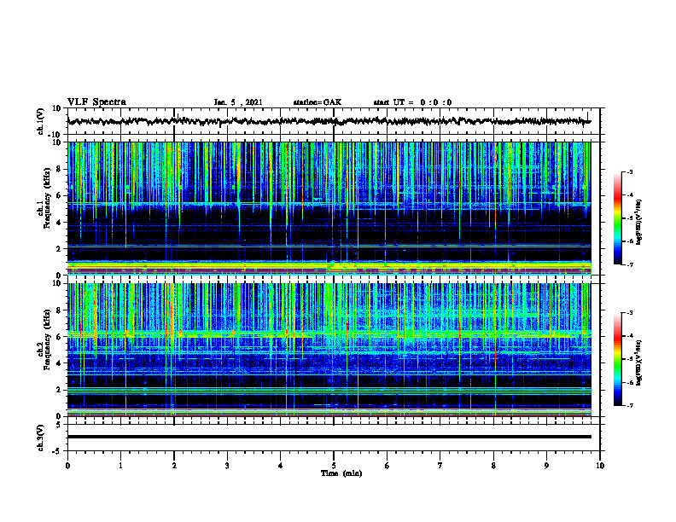This screenshot has height=522, width=676.
Task: Click the 'ch.1(V)' waveform axis label
Action: [41, 121]
